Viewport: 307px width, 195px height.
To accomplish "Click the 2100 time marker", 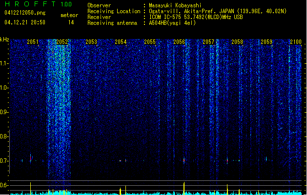I will point(296,42).
